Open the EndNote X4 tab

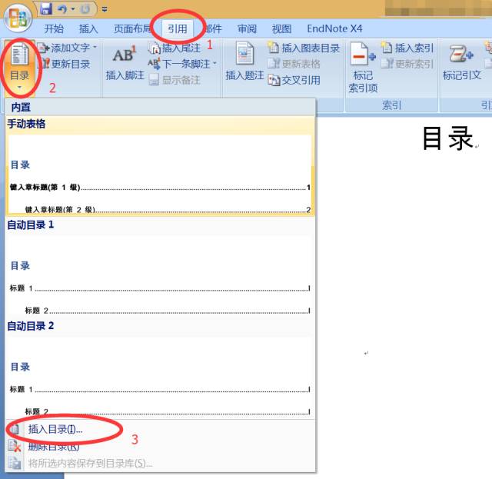click(x=334, y=28)
